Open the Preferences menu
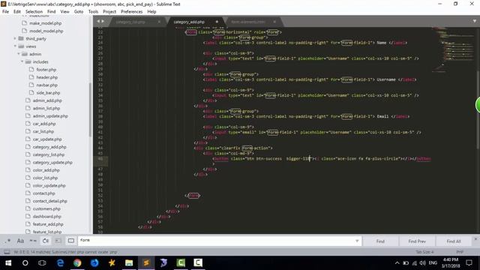The image size is (480, 270). click(x=132, y=12)
